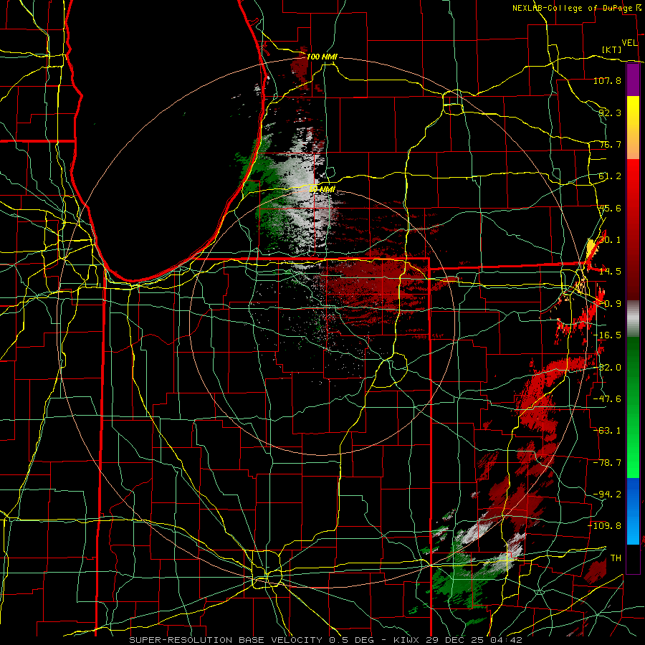Select the -16.5 legend value

click(607, 335)
